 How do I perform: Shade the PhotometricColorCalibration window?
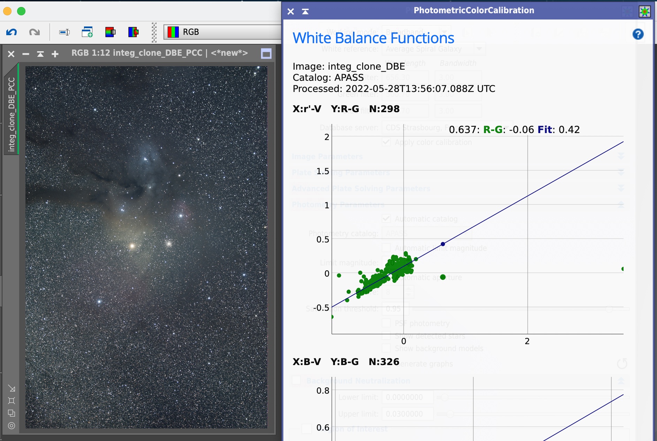point(305,11)
